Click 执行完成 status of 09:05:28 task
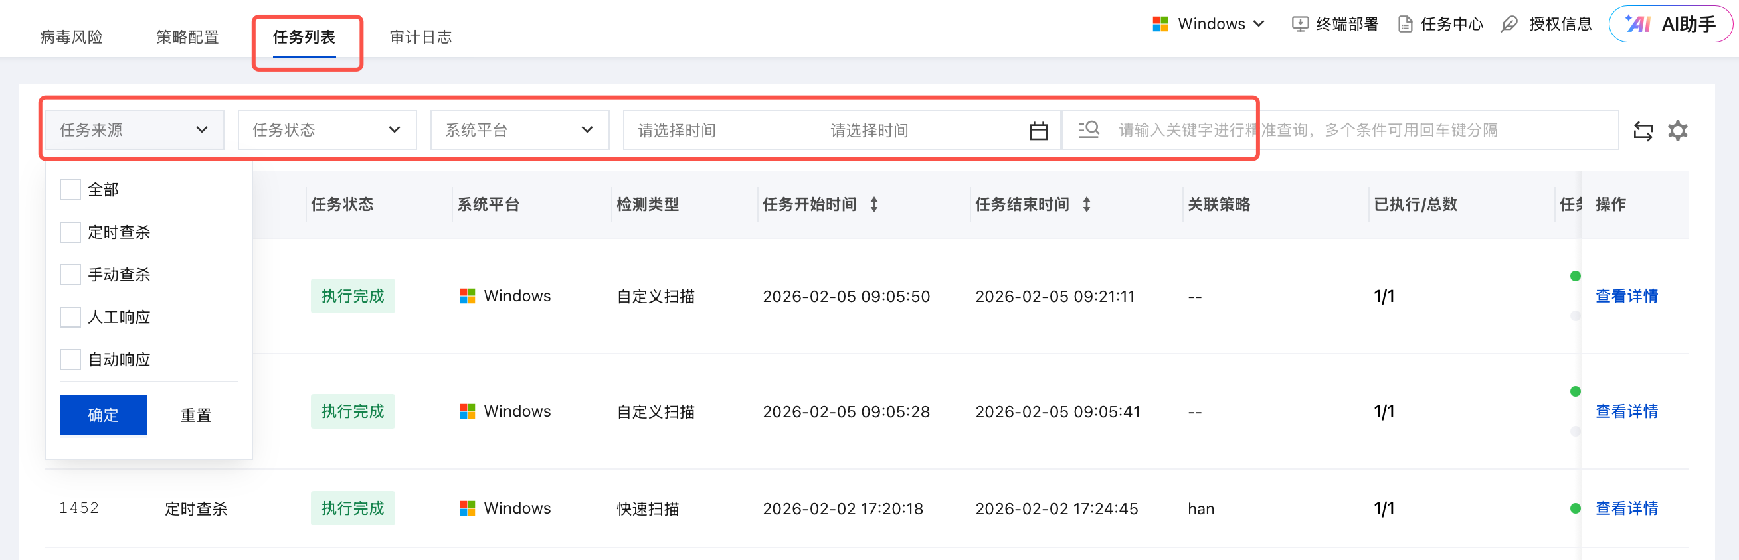 pyautogui.click(x=353, y=411)
